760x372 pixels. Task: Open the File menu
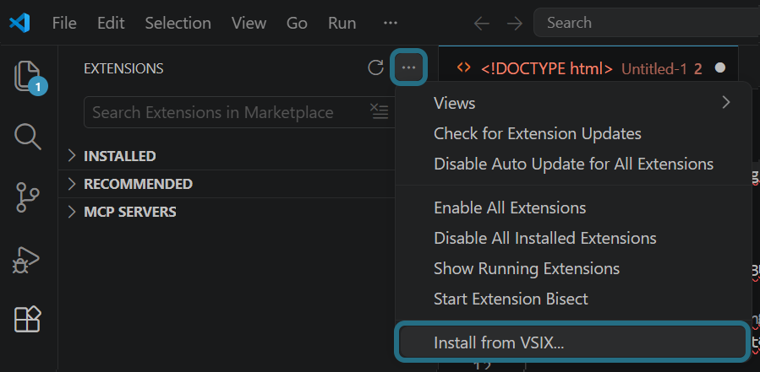64,23
